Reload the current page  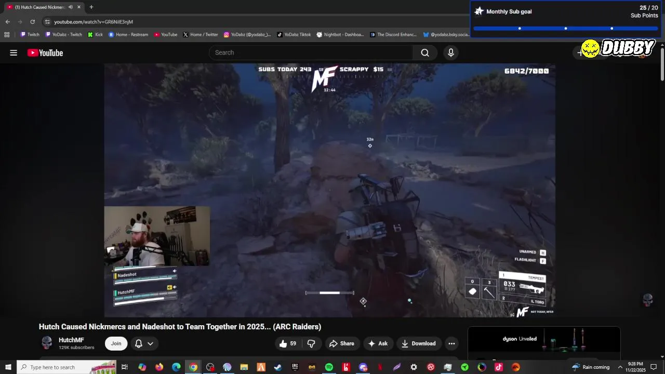(32, 22)
